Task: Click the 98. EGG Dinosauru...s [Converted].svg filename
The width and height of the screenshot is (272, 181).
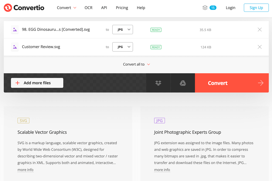Action: (56, 29)
